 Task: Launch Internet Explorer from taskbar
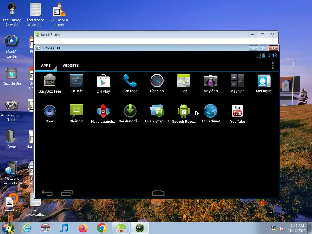pos(27,228)
